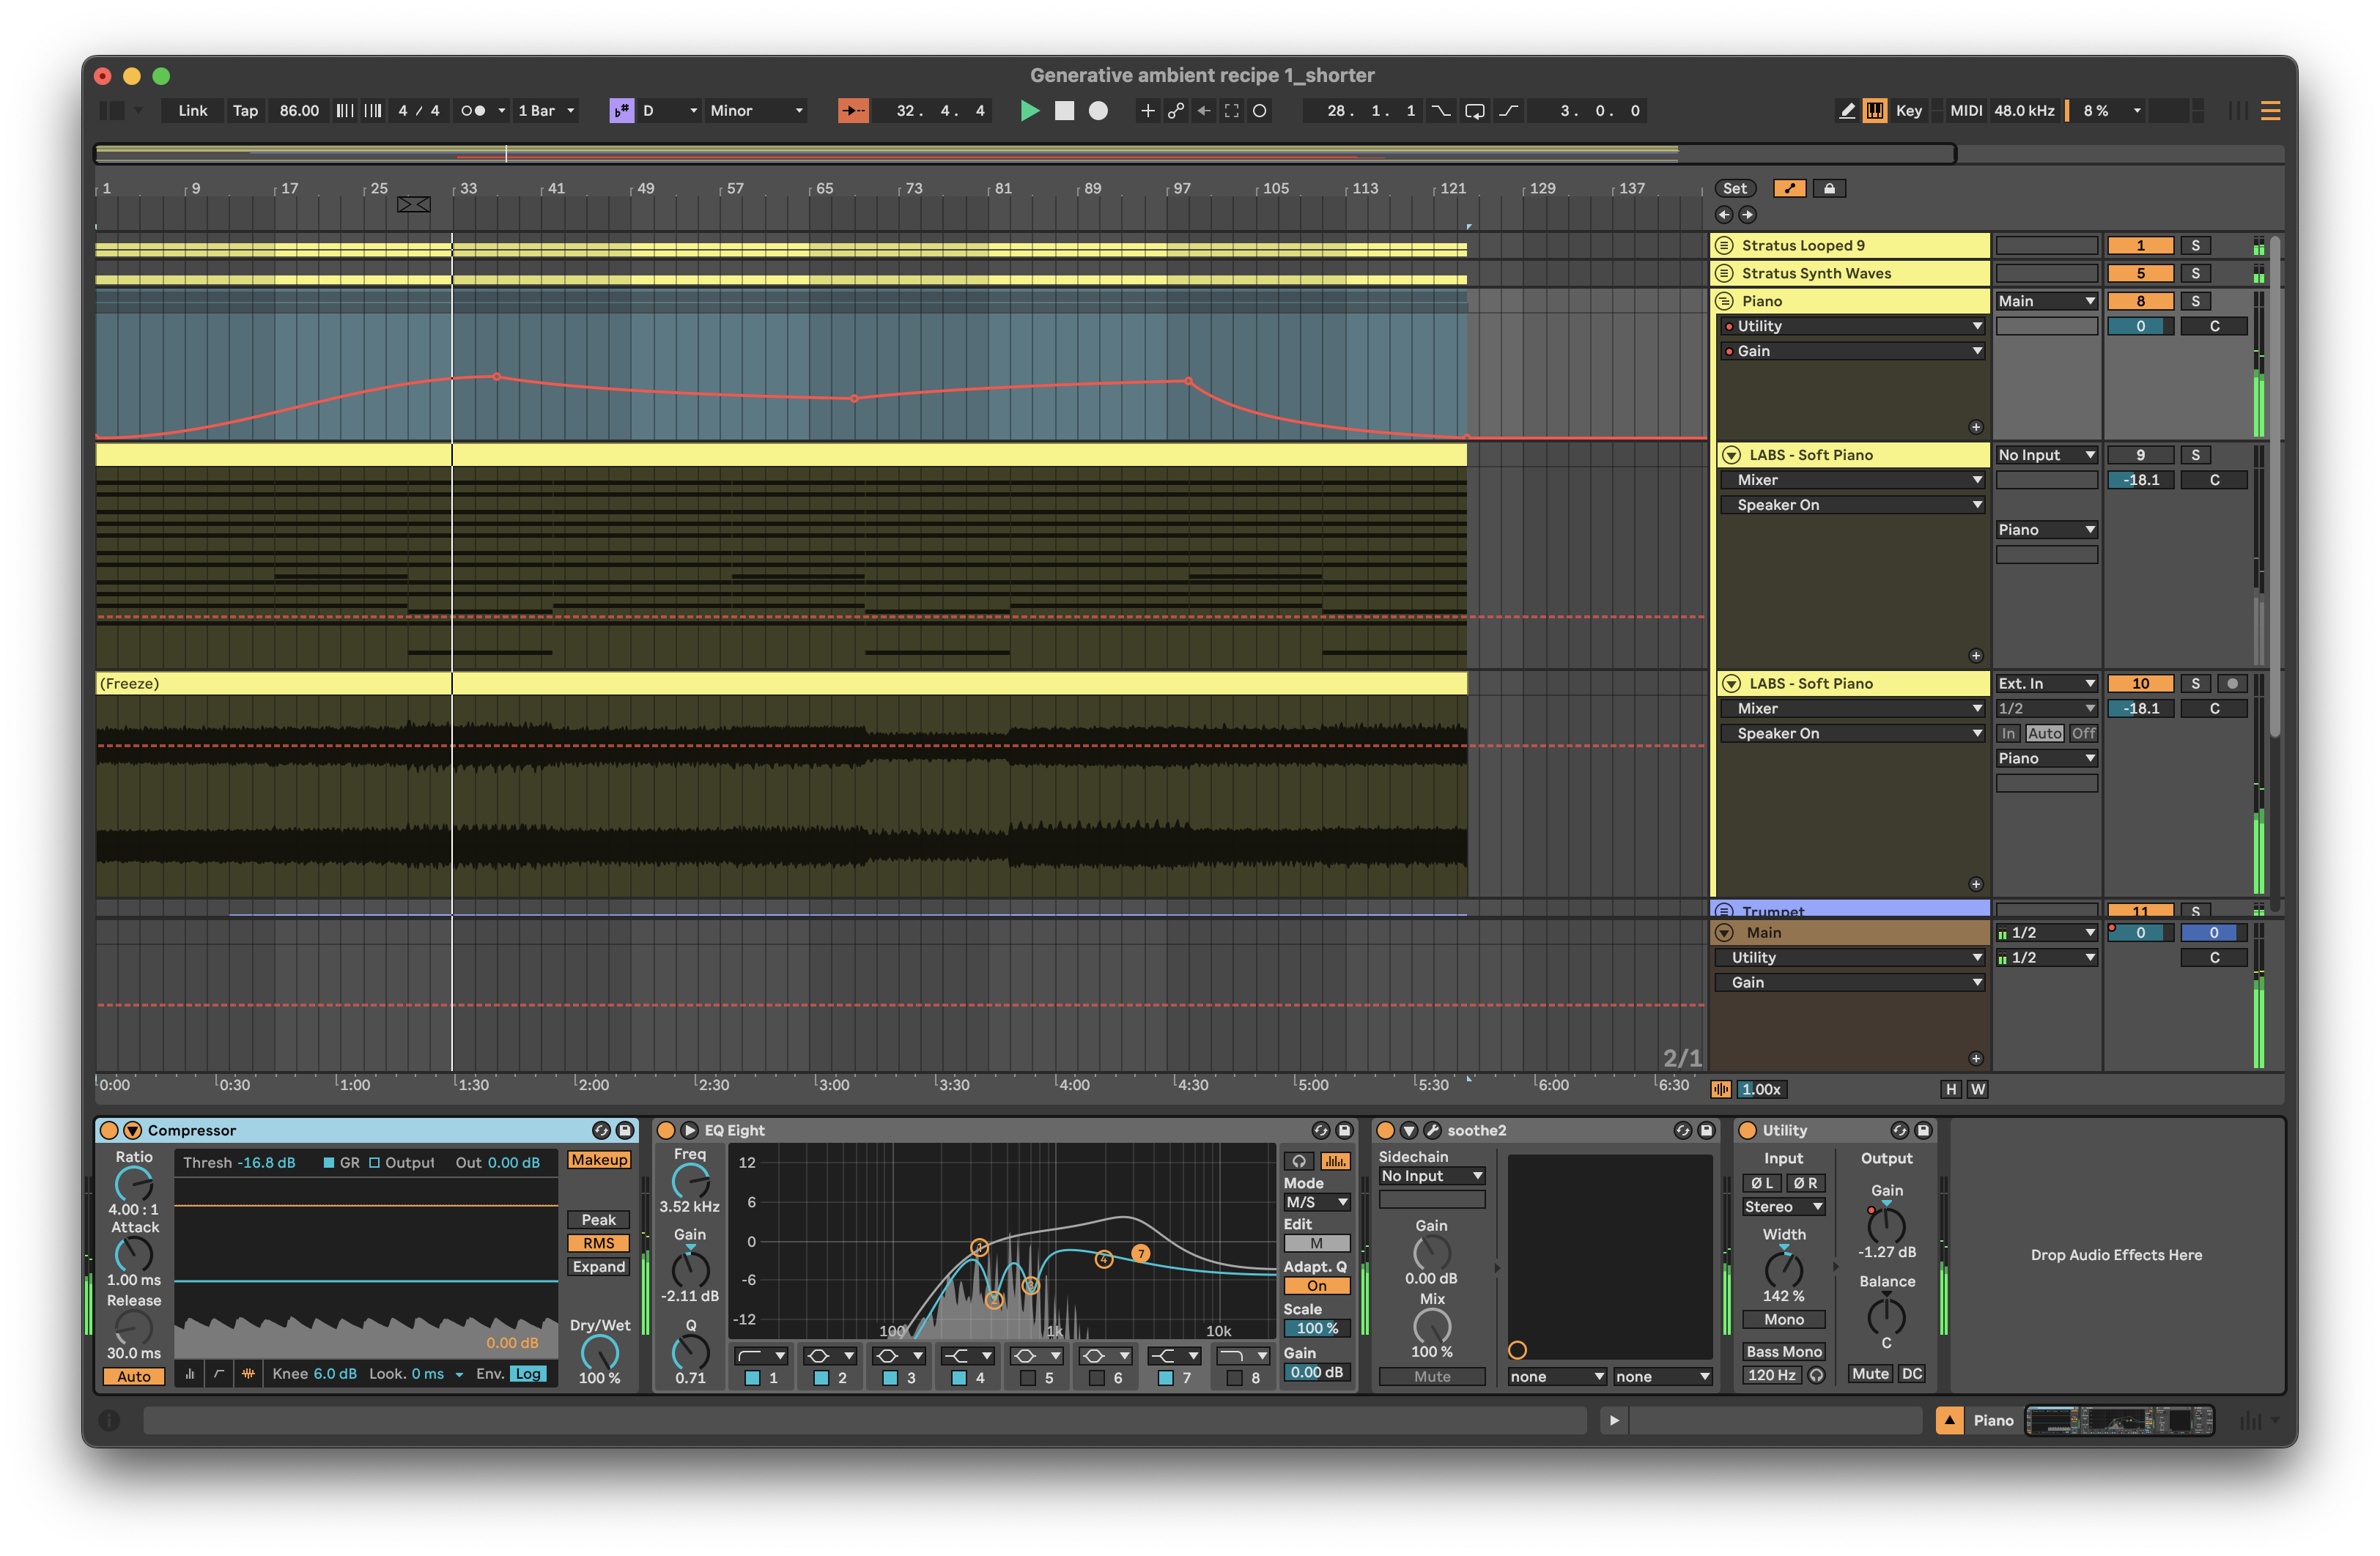Viewport: 2380px width, 1556px height.
Task: Toggle Compressor device activator
Action: (x=109, y=1130)
